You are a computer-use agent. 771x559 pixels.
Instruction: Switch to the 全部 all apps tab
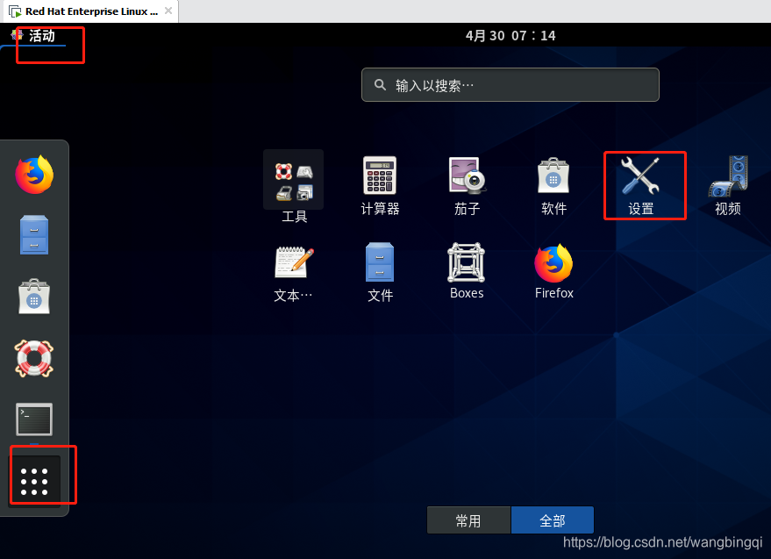[x=553, y=520]
